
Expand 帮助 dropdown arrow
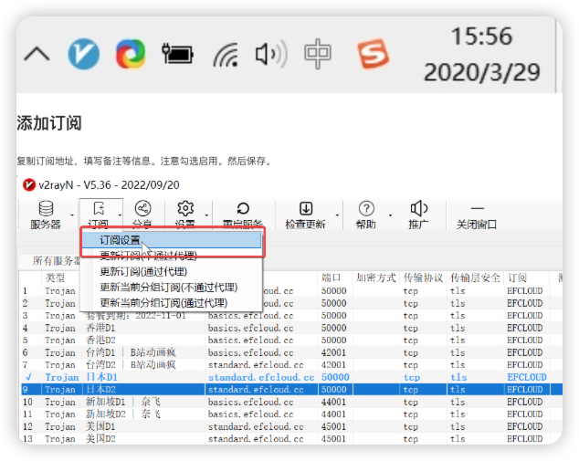tap(390, 215)
